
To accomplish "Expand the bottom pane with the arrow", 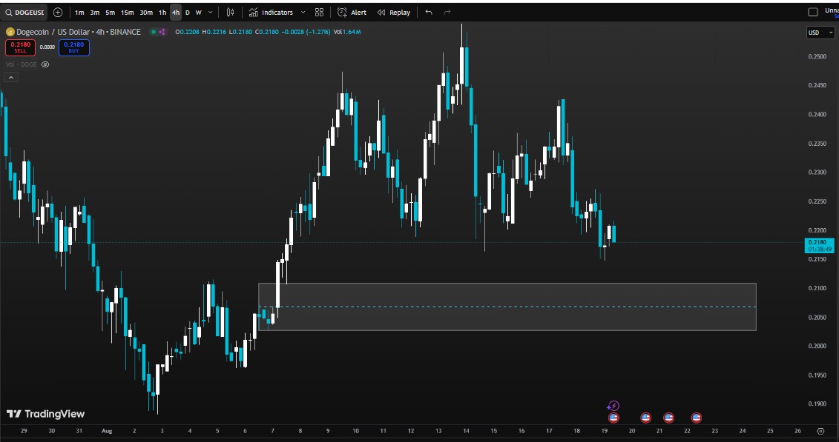I will click(x=11, y=76).
